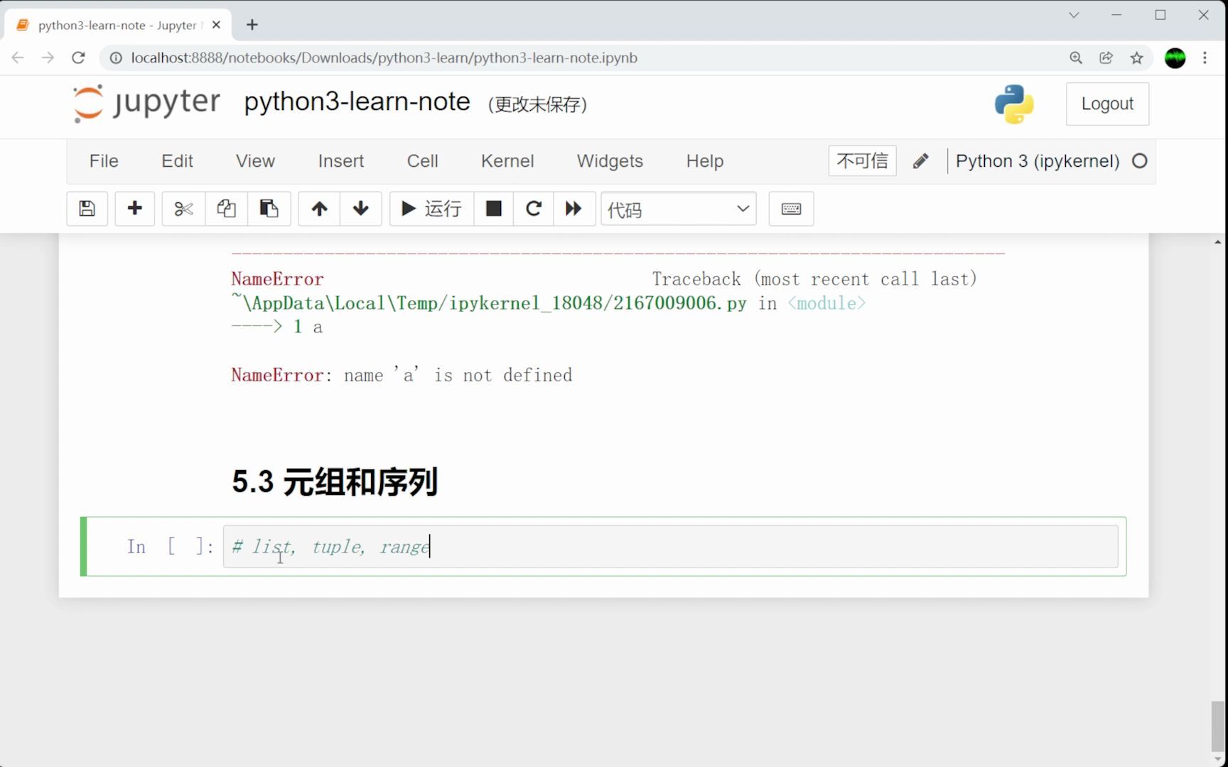The width and height of the screenshot is (1228, 767).
Task: Click the pencil edit mode indicator
Action: coord(920,161)
